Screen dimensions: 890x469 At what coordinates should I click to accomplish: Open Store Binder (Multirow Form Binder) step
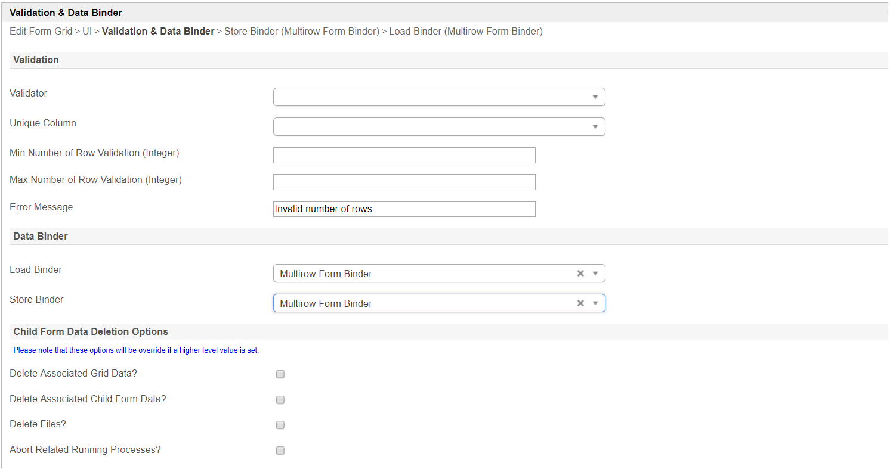[x=301, y=32]
